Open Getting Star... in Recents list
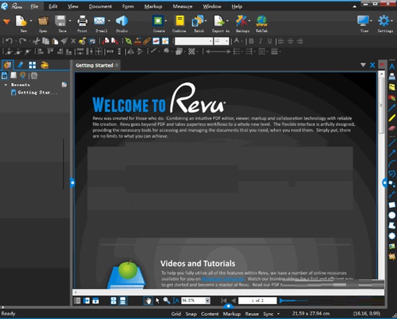This screenshot has height=319, width=397. (34, 92)
